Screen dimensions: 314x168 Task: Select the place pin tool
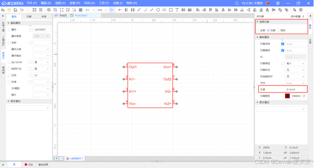[120, 10]
